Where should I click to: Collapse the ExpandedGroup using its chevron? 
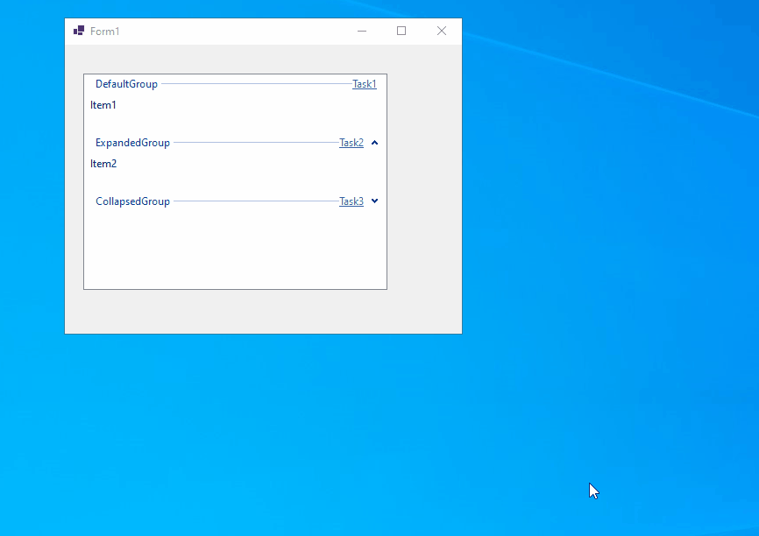tap(374, 142)
